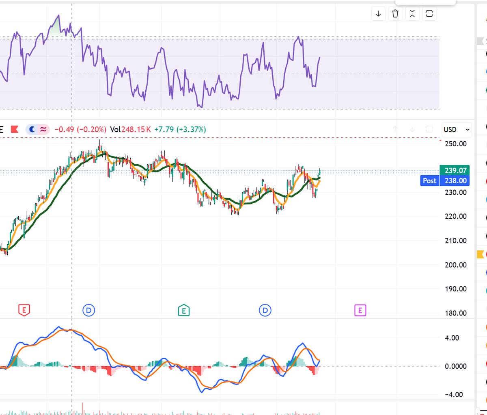This screenshot has height=415, width=487.
Task: Click the -0.49 (-0.20%) change value
Action: click(80, 129)
